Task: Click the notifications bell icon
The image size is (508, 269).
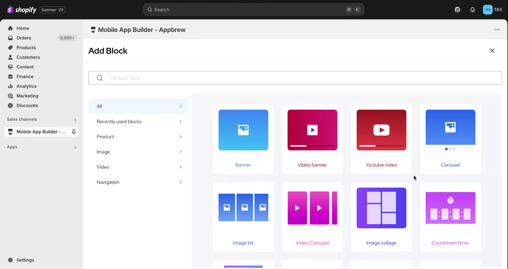Action: tap(472, 10)
